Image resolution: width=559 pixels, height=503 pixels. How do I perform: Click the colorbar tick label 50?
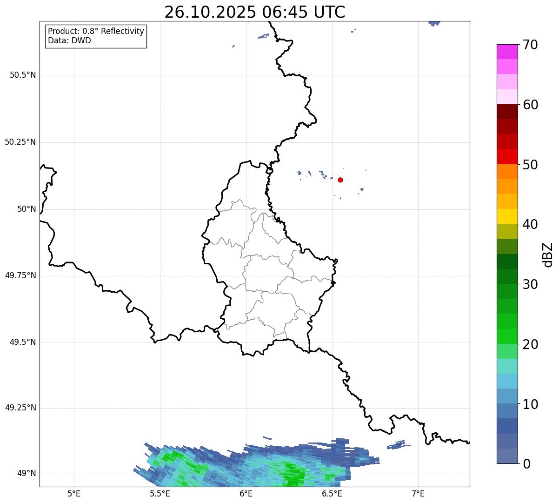[530, 164]
